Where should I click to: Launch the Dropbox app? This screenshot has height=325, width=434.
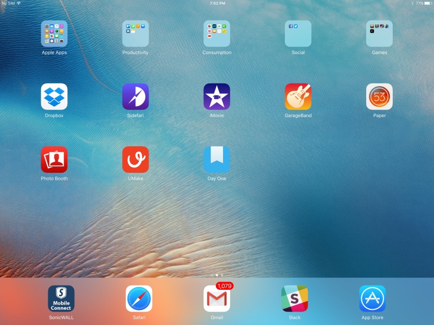coord(54,96)
